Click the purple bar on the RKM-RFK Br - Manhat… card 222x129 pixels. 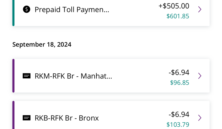[13, 76]
